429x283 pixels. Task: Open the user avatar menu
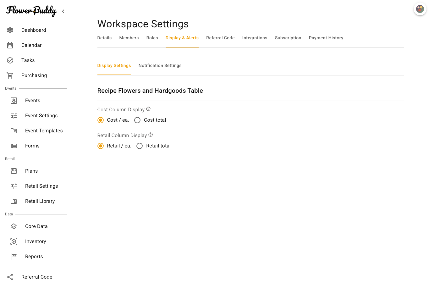(x=420, y=9)
